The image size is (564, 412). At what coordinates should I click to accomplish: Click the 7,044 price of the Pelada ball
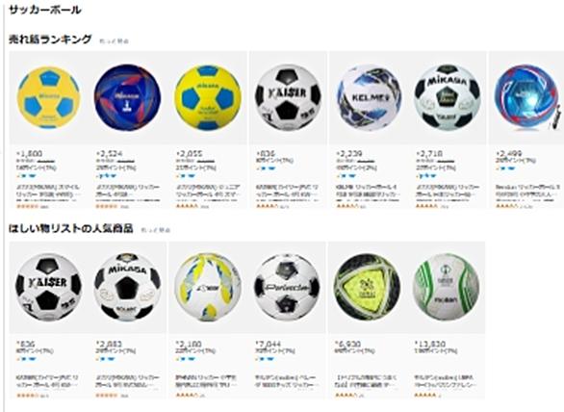point(268,344)
